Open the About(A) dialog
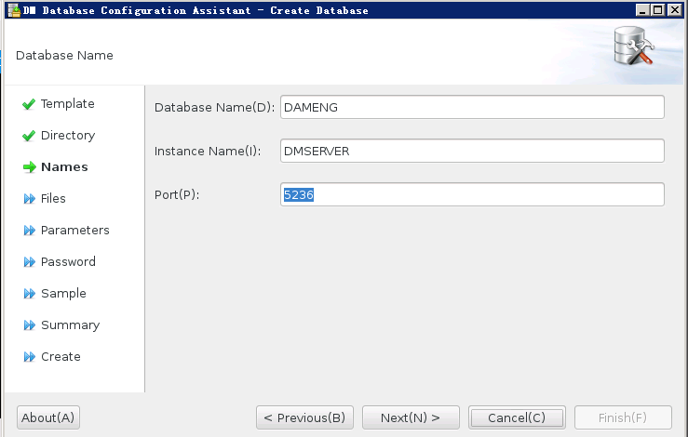 click(x=47, y=417)
